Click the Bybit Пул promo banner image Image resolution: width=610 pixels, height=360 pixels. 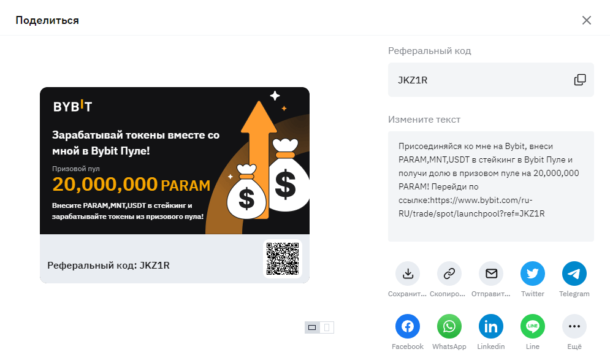coord(175,161)
